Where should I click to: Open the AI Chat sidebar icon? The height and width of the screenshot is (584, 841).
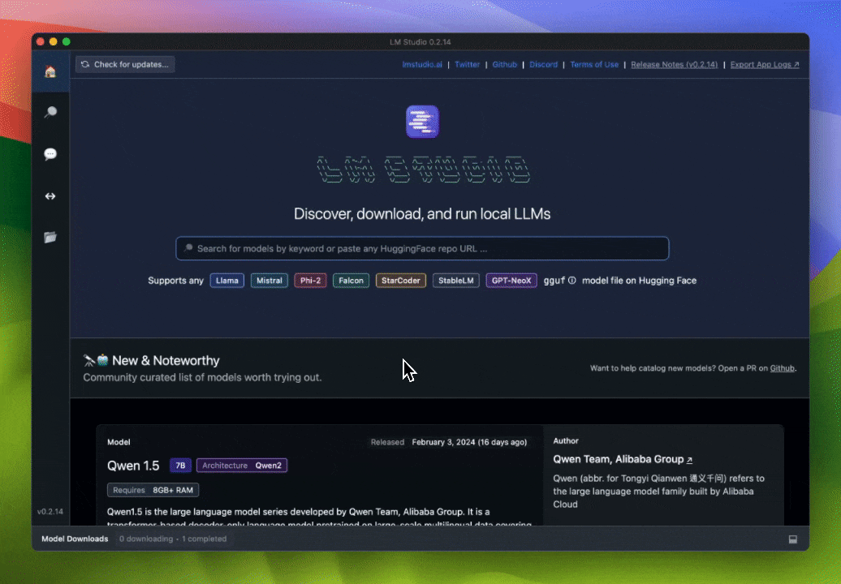point(50,154)
